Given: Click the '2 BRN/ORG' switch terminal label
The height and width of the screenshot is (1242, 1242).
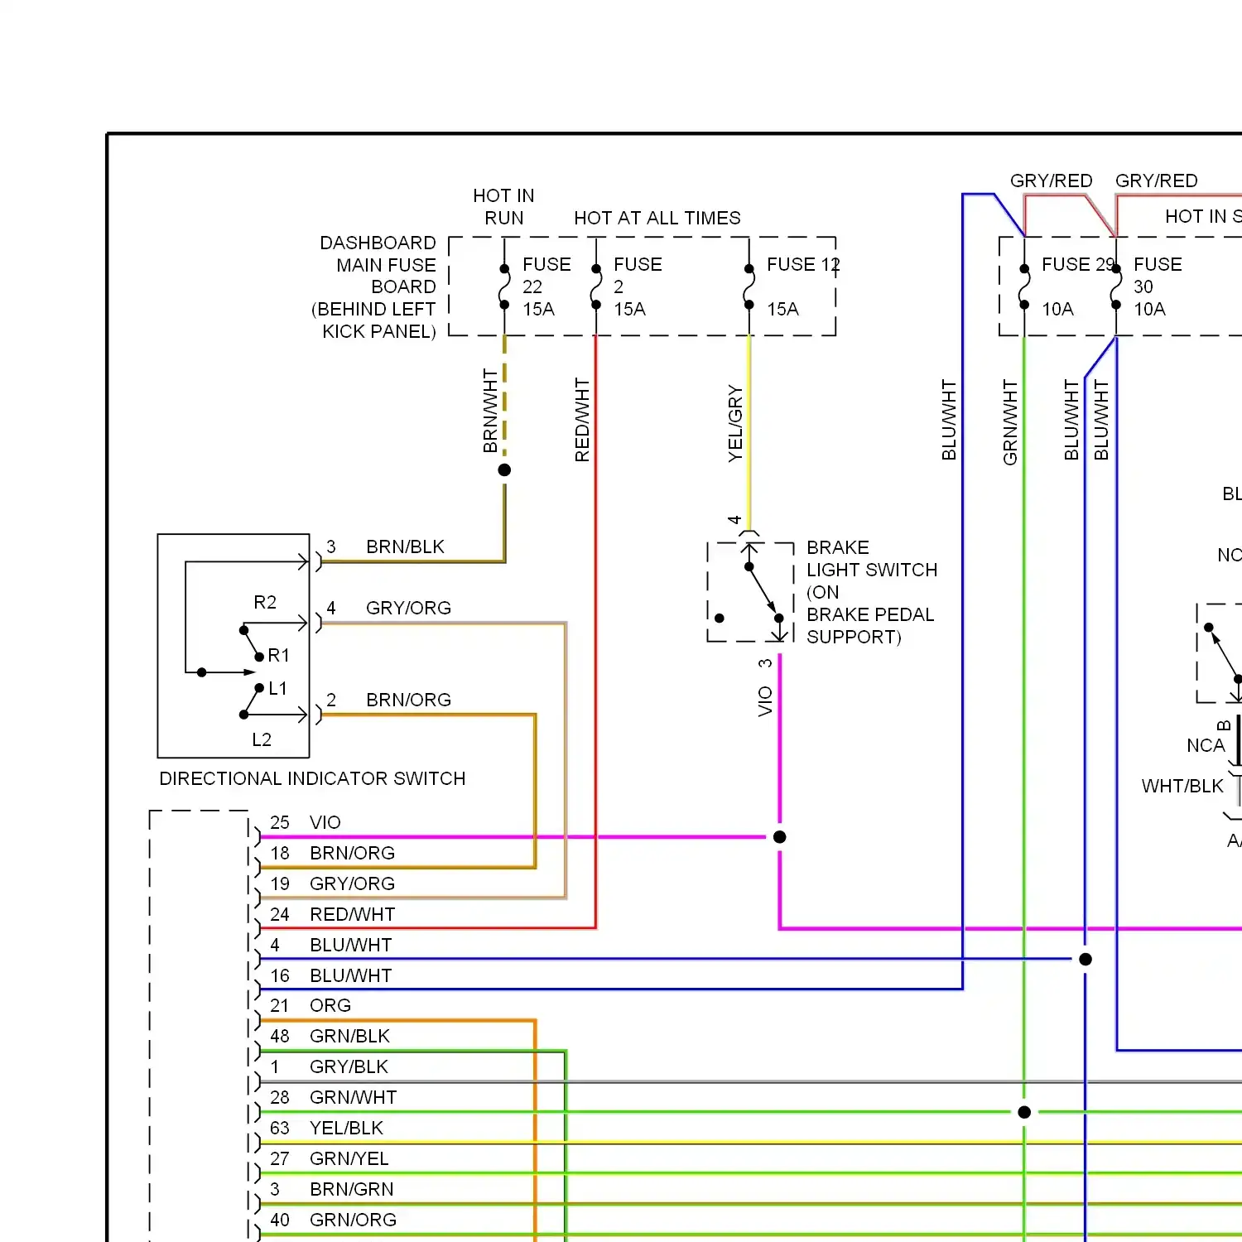Looking at the screenshot, I should click(x=389, y=700).
